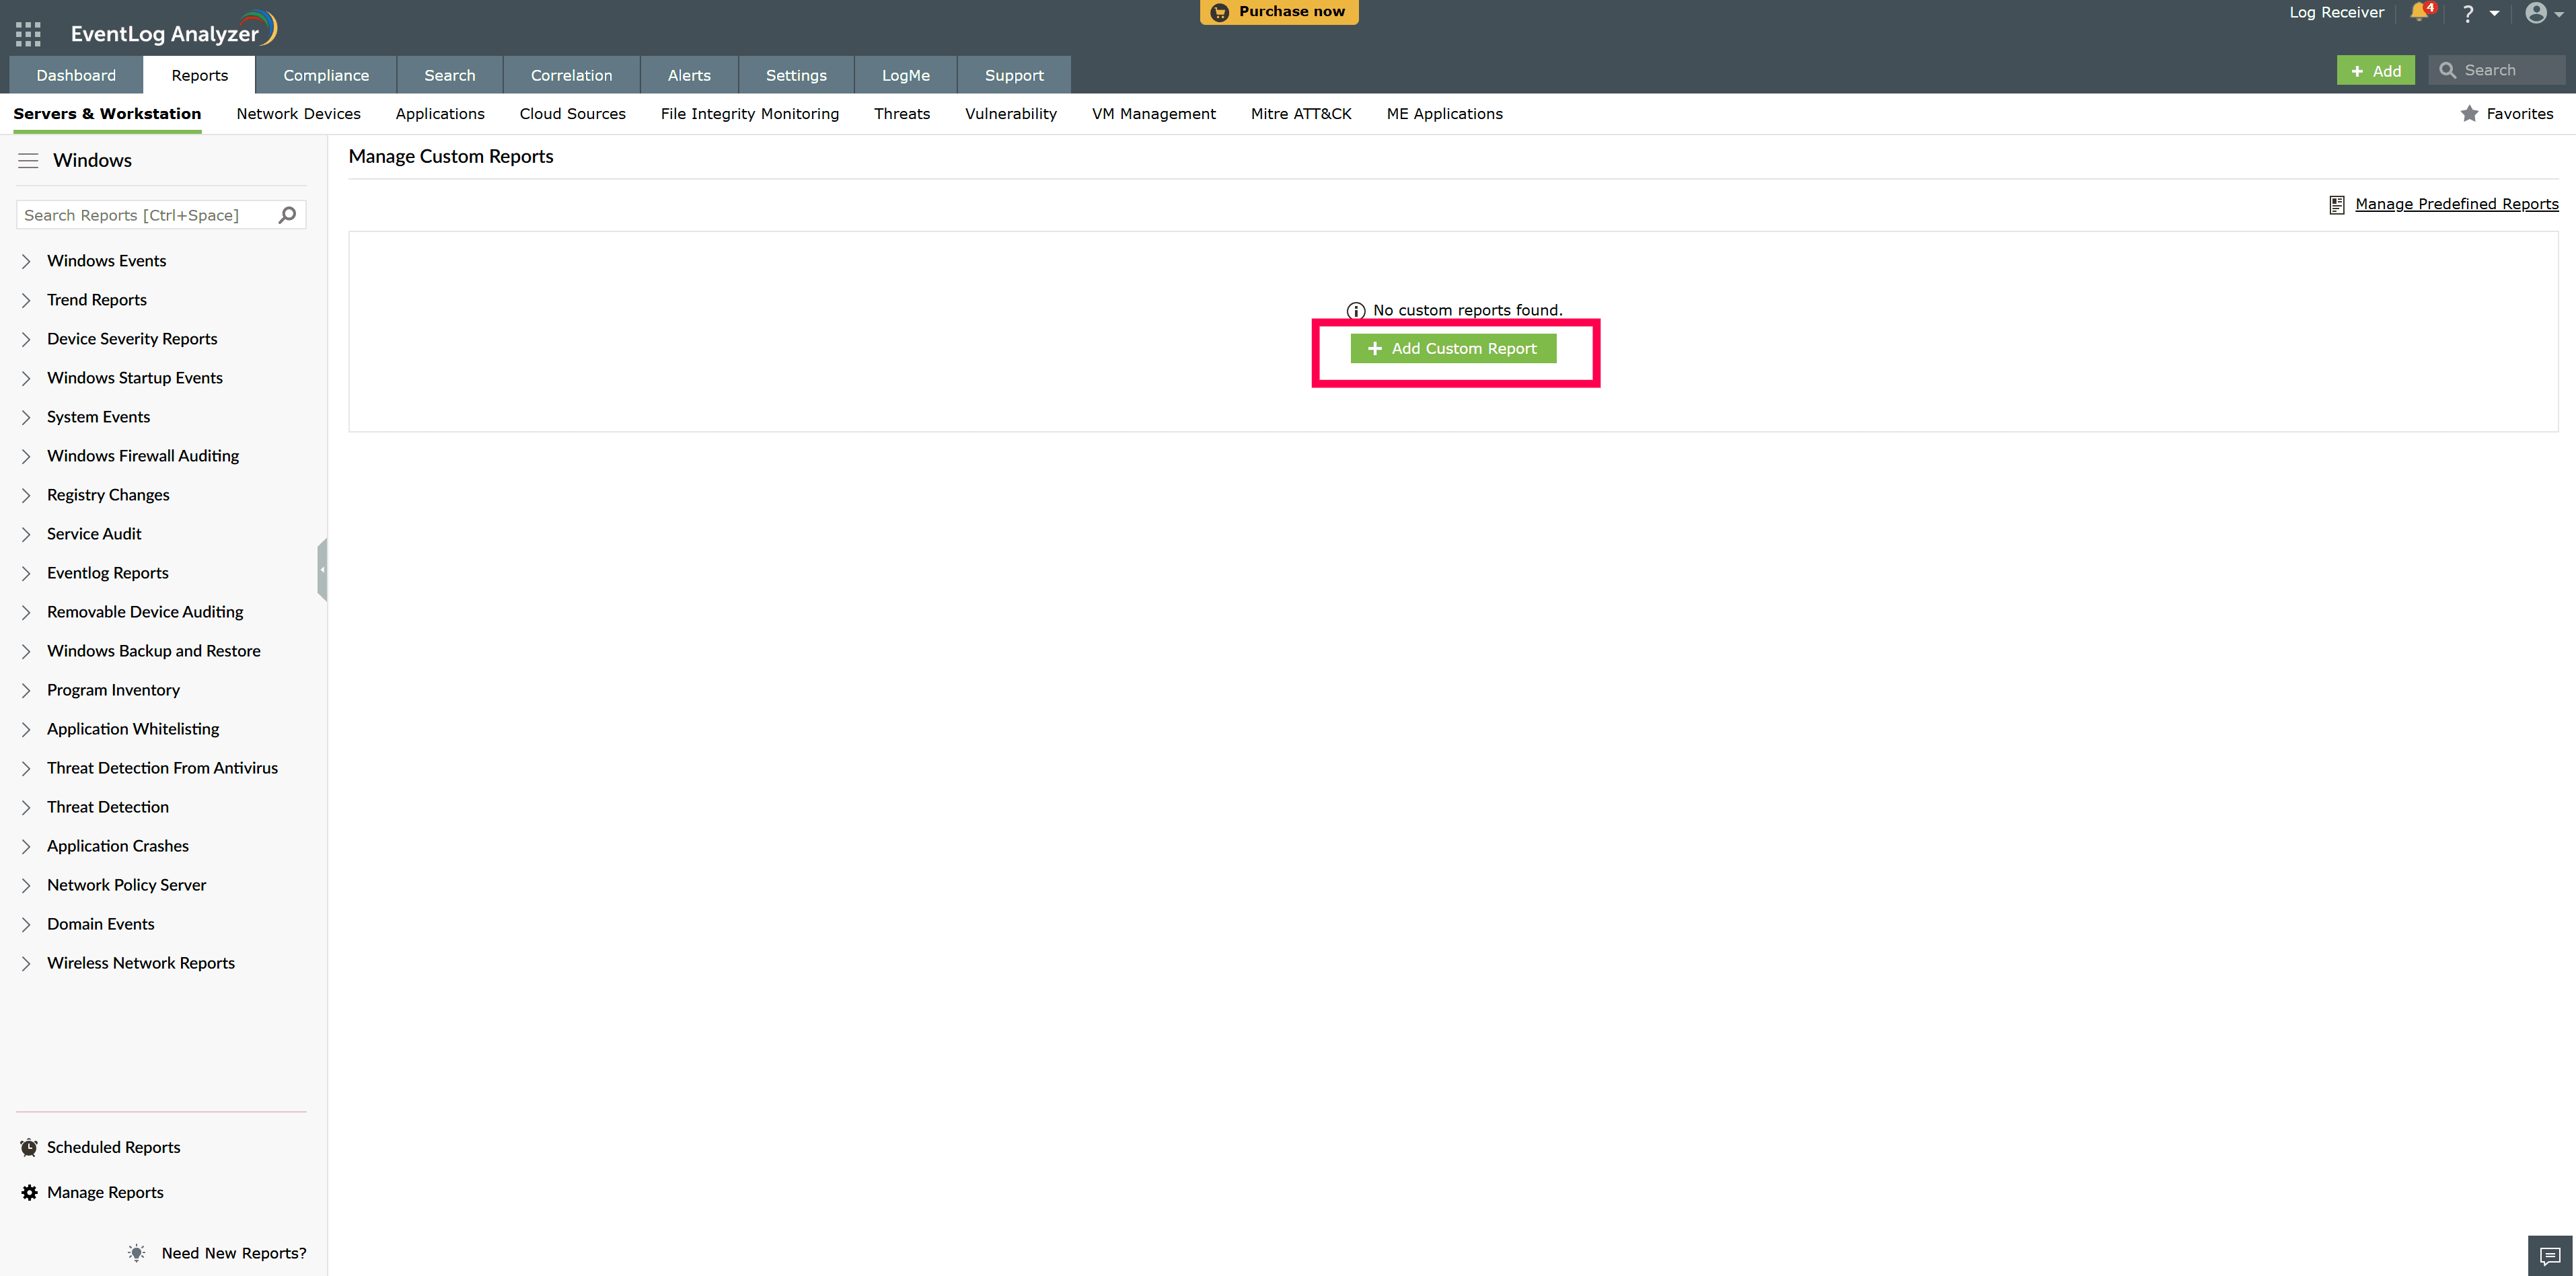Open Scheduled Reports clock icon
The width and height of the screenshot is (2576, 1276).
point(29,1147)
